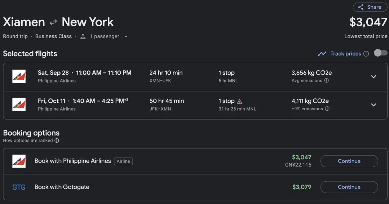Expand the Sat, Sep 28 flight details
Screen dimensions: 389x204
(x=374, y=77)
